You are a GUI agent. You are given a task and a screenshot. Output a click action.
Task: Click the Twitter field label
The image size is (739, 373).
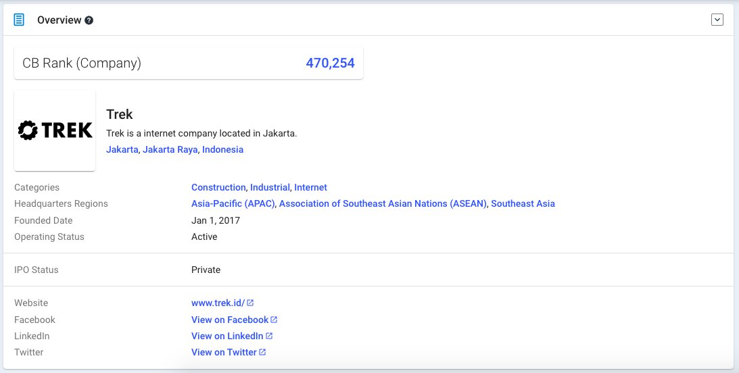tap(29, 352)
